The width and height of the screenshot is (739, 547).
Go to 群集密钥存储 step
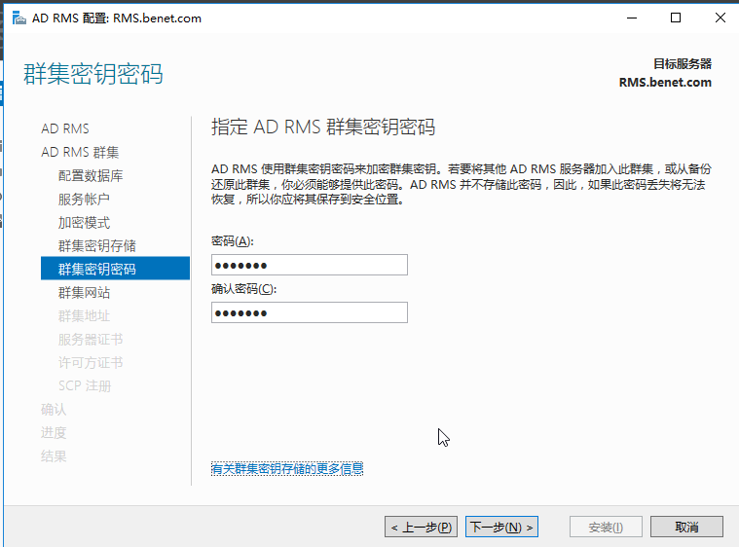click(x=97, y=246)
